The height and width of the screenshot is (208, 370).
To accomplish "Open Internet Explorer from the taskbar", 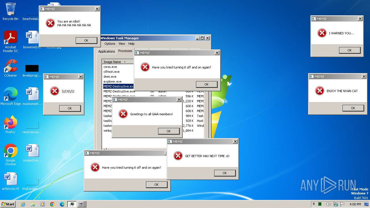I will (23, 204).
